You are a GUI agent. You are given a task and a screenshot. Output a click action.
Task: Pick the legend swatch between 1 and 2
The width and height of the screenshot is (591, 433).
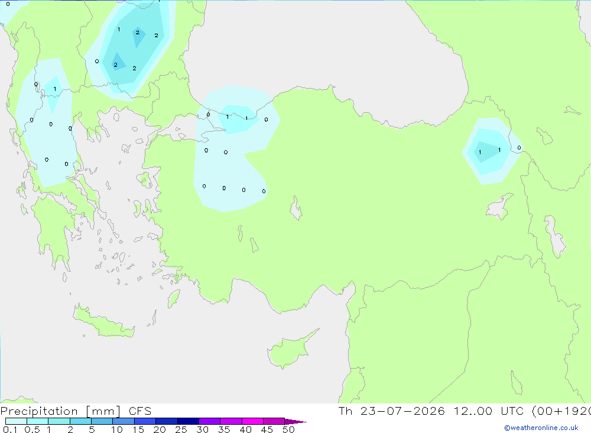click(x=59, y=421)
